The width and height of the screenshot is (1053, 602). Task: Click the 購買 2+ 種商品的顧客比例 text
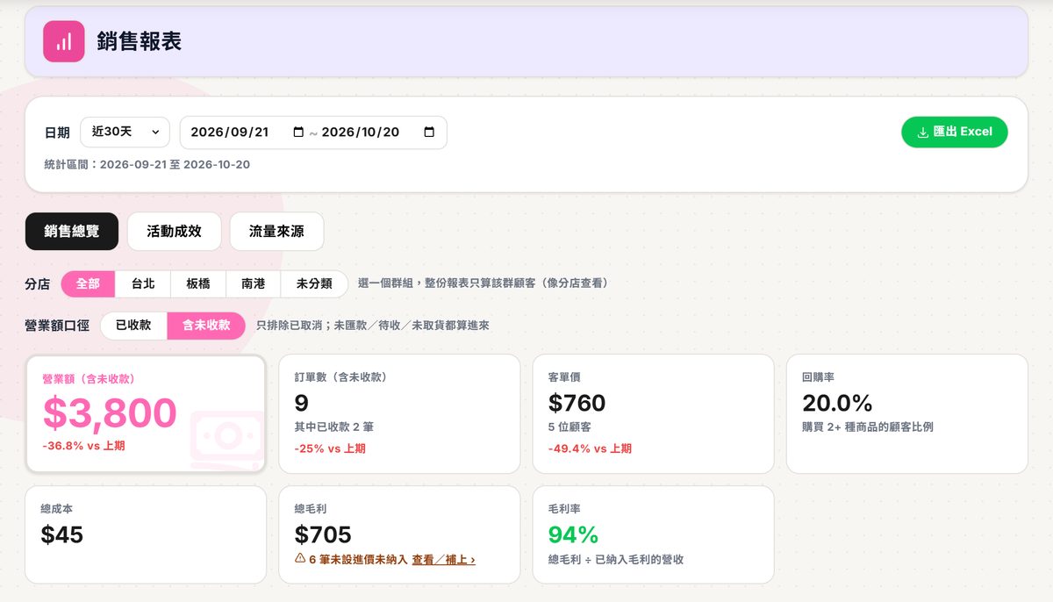point(868,427)
